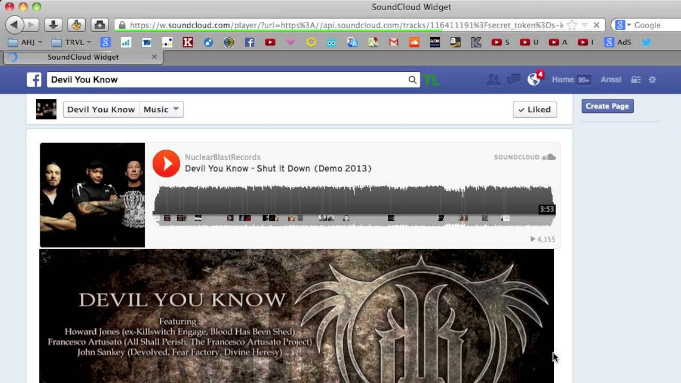Open the YouTube bookmark labeled U
This screenshot has height=383, width=681.
(x=529, y=42)
